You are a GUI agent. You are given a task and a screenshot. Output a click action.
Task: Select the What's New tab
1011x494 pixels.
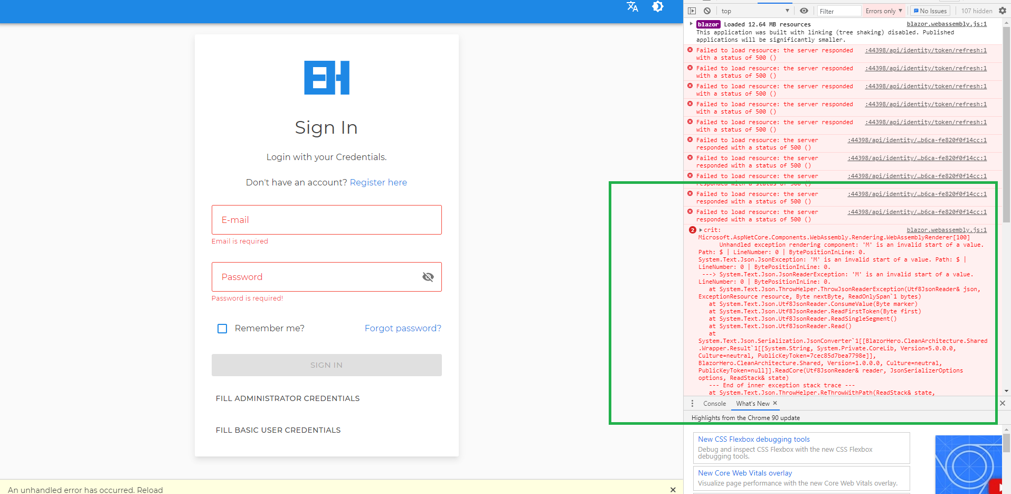(x=752, y=403)
